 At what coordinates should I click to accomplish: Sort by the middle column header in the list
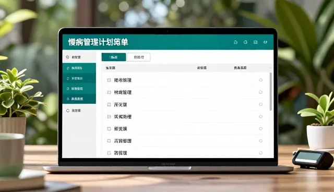[x=202, y=68]
